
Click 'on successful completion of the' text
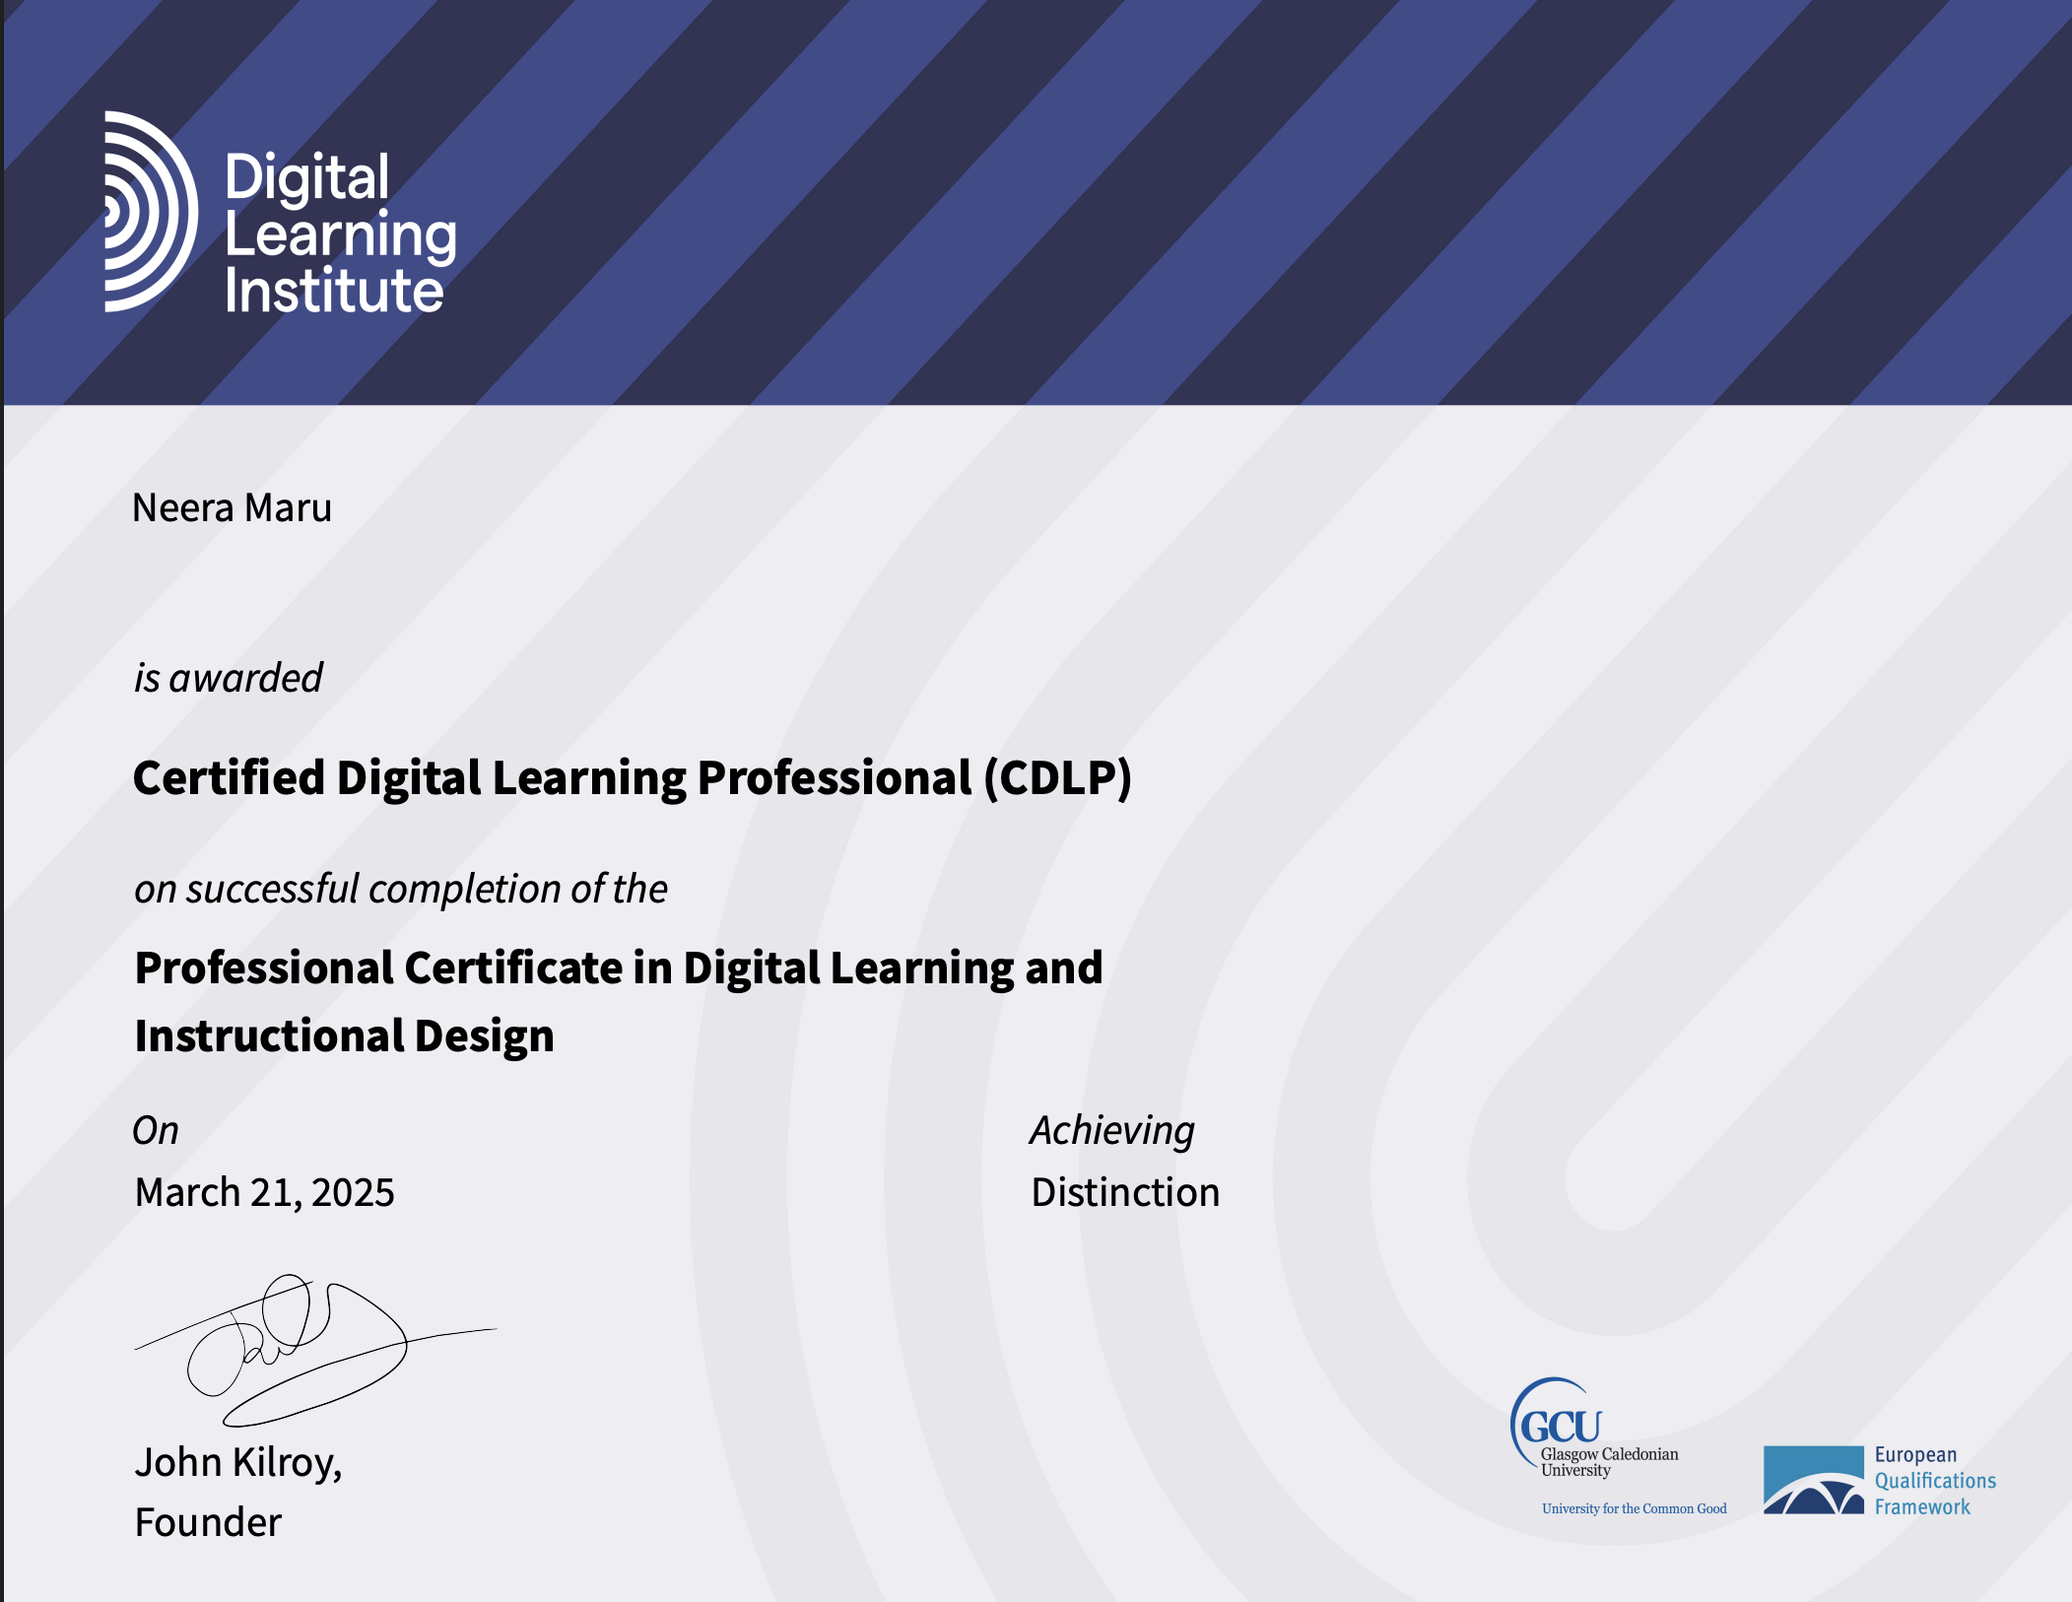pos(400,889)
